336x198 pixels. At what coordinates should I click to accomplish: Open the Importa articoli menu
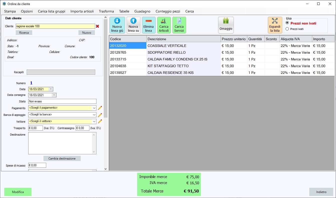tap(82, 11)
